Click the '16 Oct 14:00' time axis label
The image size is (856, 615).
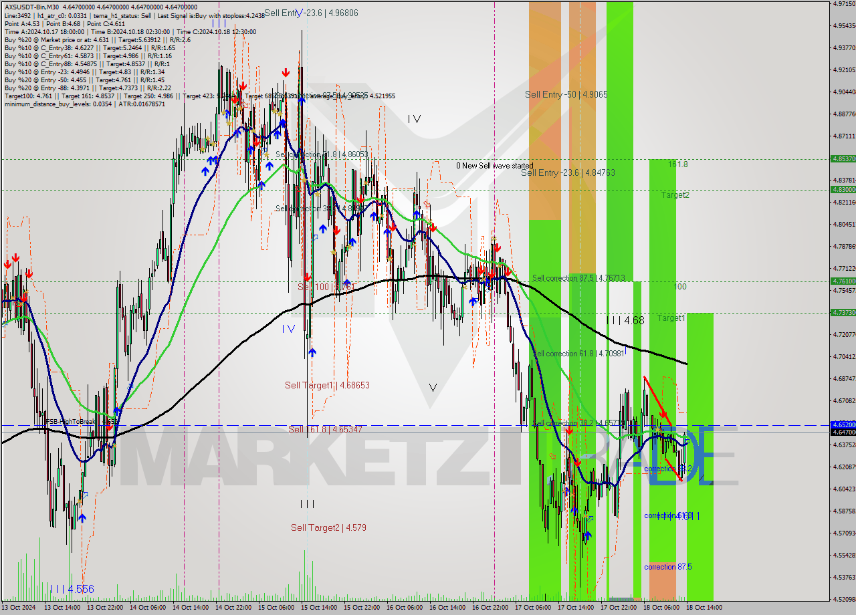447,608
